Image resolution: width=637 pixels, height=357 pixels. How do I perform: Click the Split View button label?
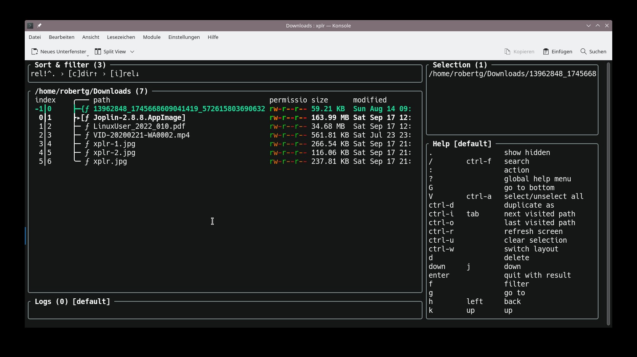[115, 51]
